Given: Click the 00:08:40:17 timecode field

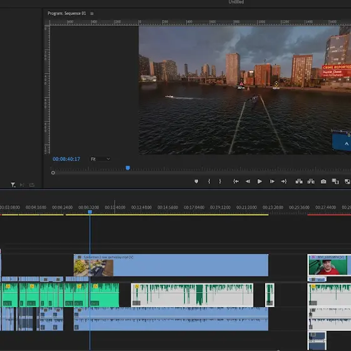Looking at the screenshot, I should (66, 159).
